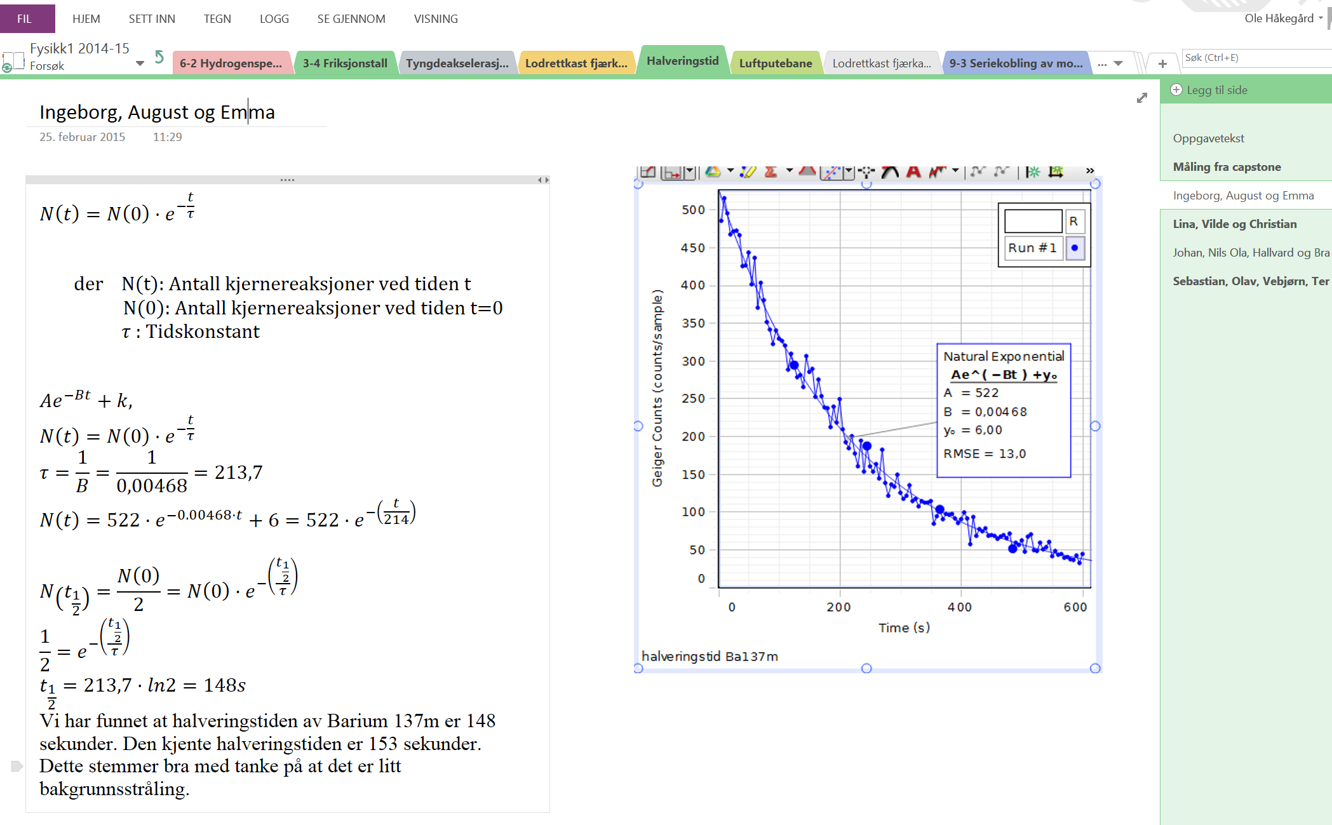Click the data highlighter pencil icon
1332x825 pixels.
(748, 171)
